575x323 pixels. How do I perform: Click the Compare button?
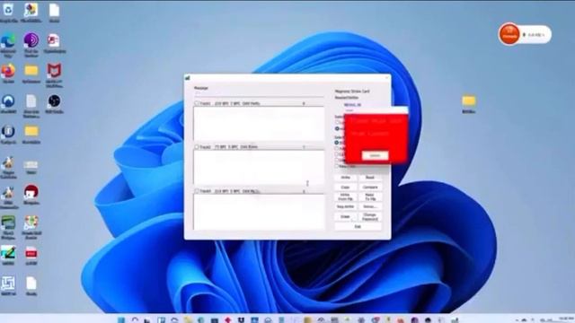click(x=370, y=188)
